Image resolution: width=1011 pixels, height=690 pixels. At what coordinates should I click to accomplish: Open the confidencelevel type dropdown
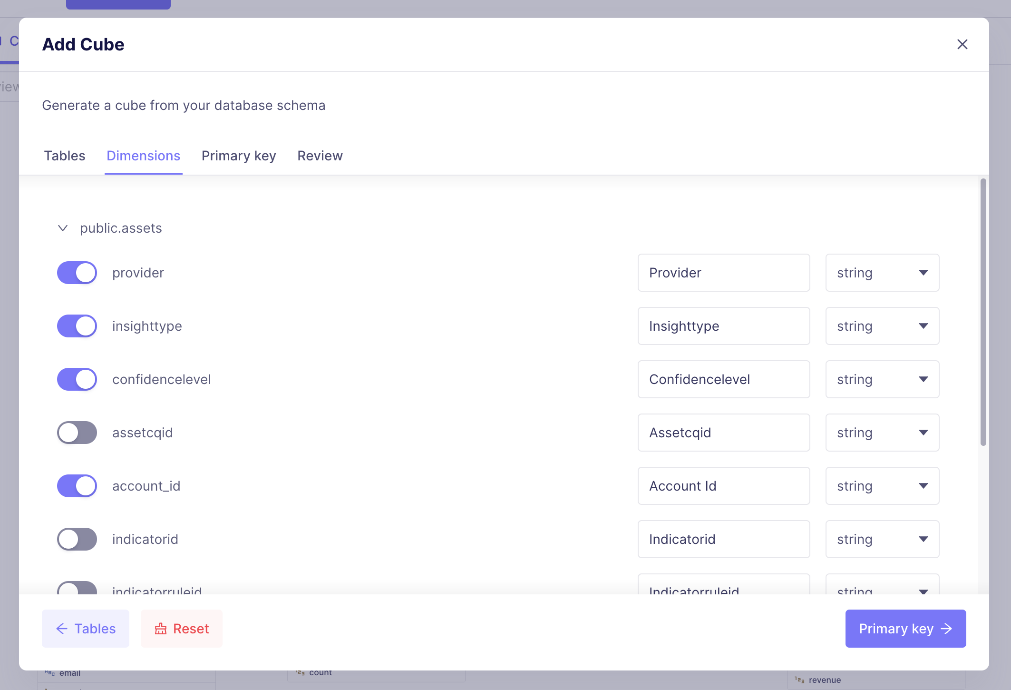click(882, 379)
